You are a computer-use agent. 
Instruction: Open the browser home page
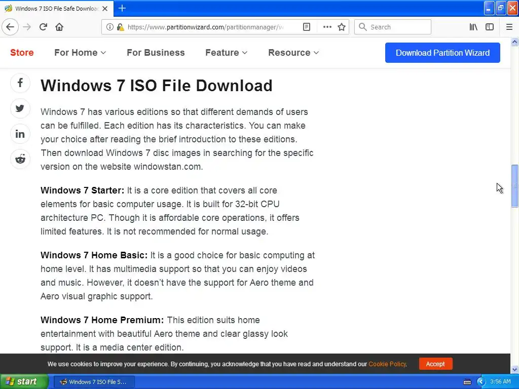[x=59, y=27]
